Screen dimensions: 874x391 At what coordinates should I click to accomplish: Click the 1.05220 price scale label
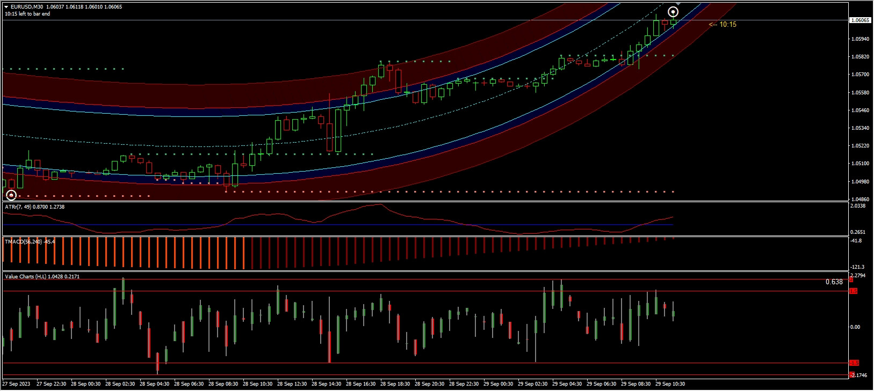(x=860, y=146)
